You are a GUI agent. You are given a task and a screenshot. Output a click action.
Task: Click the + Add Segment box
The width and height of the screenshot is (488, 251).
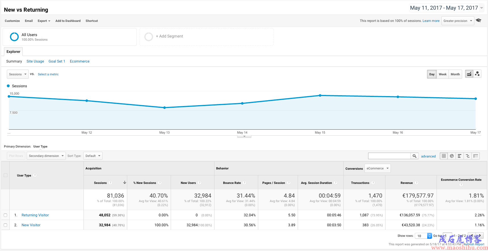pyautogui.click(x=207, y=37)
